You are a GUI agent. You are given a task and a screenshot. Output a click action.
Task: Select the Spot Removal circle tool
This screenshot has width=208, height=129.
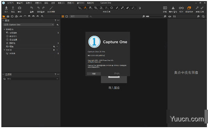(x=112, y=8)
